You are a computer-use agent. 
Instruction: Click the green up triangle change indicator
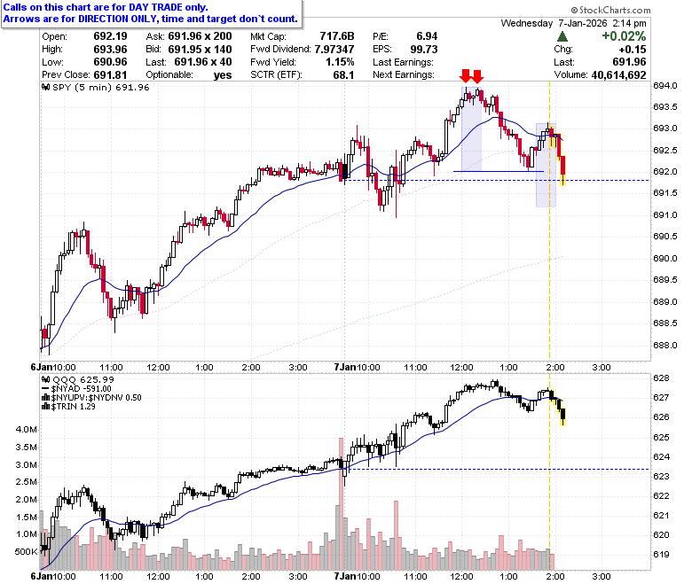tap(562, 36)
